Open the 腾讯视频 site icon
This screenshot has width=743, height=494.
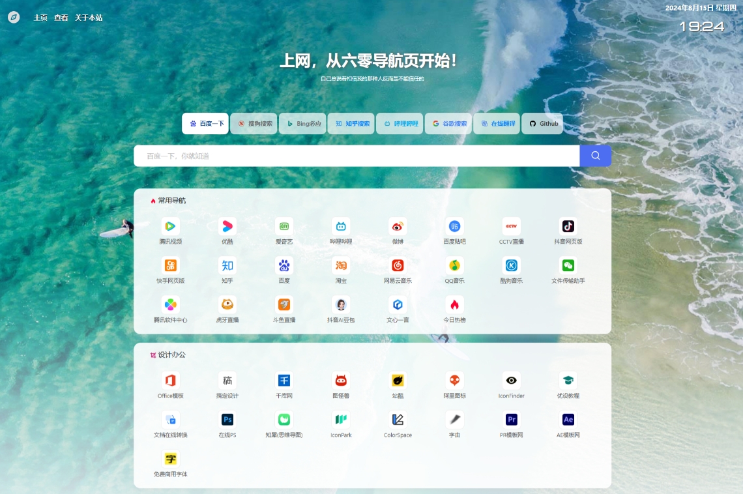[170, 227]
